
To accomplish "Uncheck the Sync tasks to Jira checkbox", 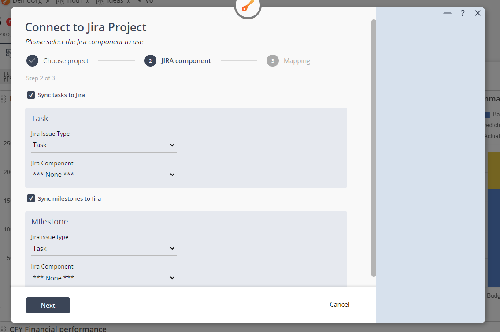I will click(x=31, y=95).
